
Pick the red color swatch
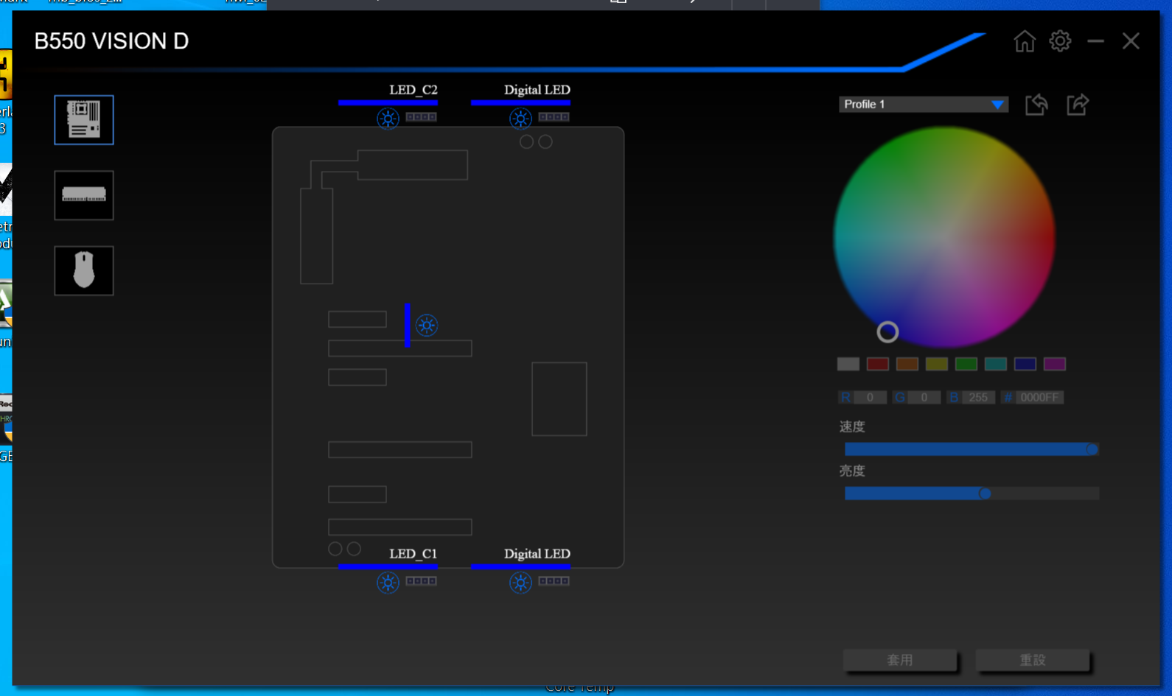pyautogui.click(x=878, y=364)
